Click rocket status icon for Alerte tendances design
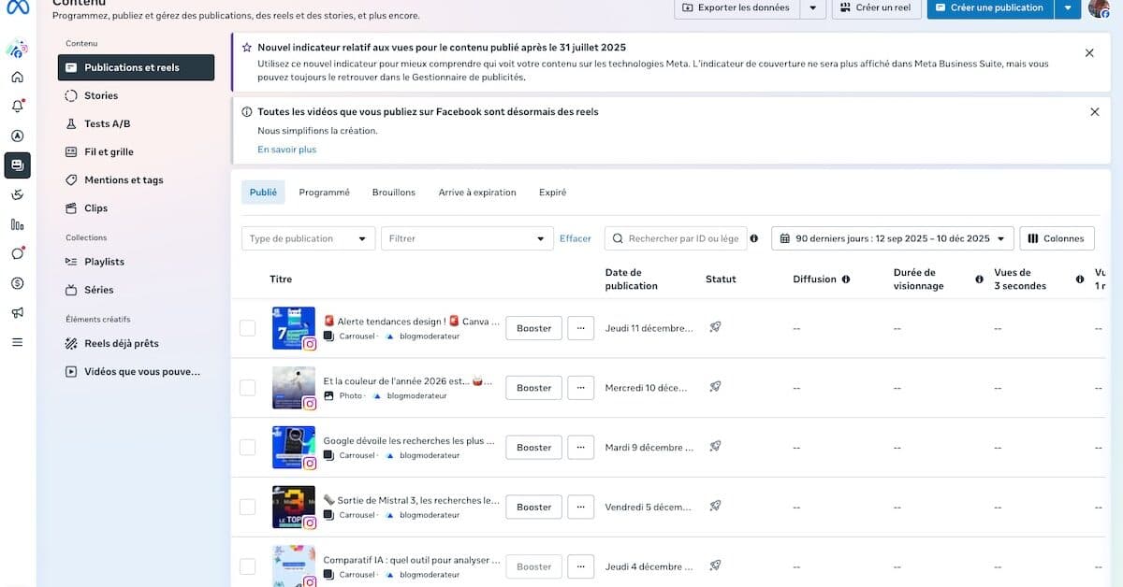 click(x=715, y=327)
